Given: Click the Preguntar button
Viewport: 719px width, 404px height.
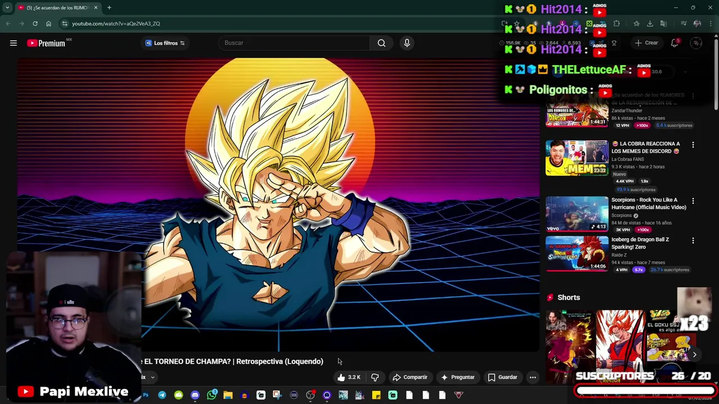Looking at the screenshot, I should [x=458, y=377].
